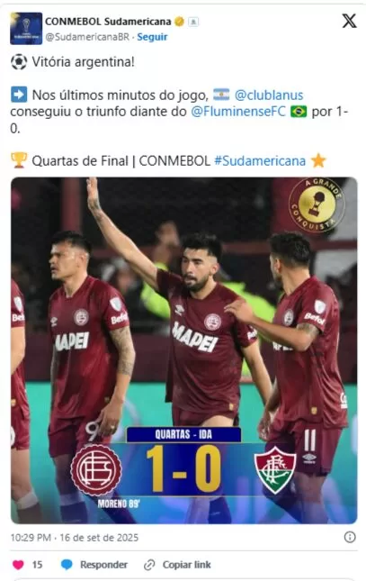Open CONMEBOL Sudamericana profile avatar

tap(26, 29)
